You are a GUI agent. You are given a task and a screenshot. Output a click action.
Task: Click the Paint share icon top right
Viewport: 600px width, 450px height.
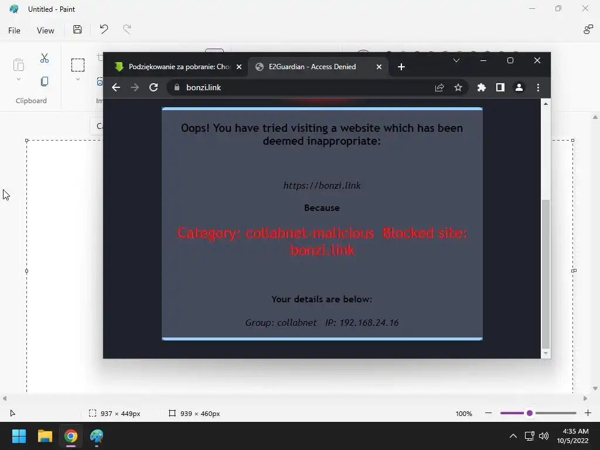click(x=588, y=29)
